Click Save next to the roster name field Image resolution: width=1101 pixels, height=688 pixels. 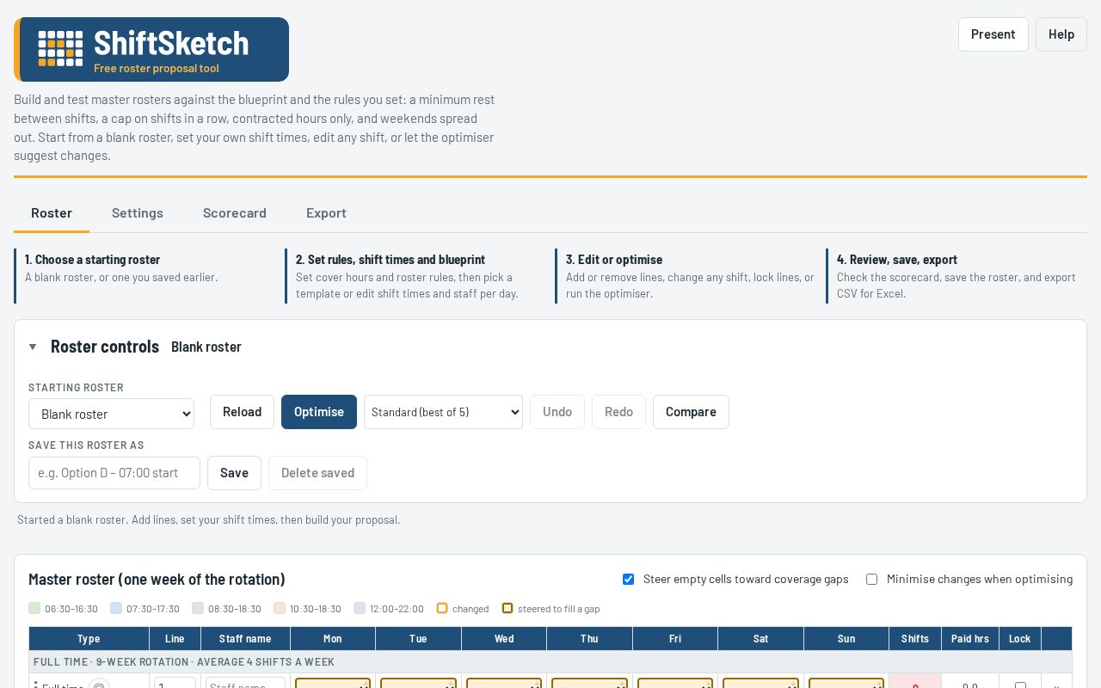234,473
